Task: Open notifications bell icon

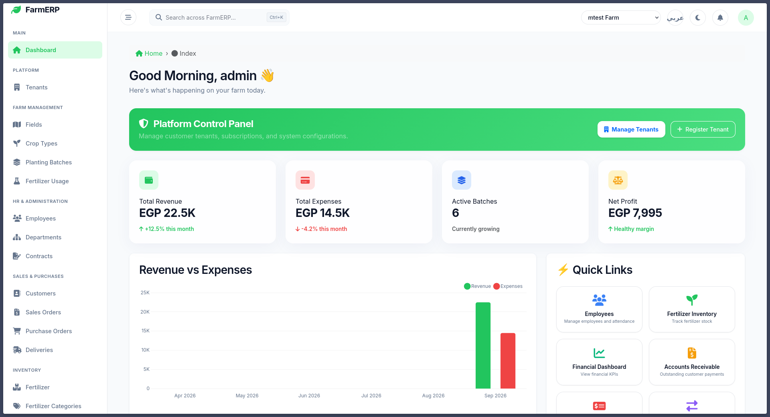Action: tap(720, 18)
